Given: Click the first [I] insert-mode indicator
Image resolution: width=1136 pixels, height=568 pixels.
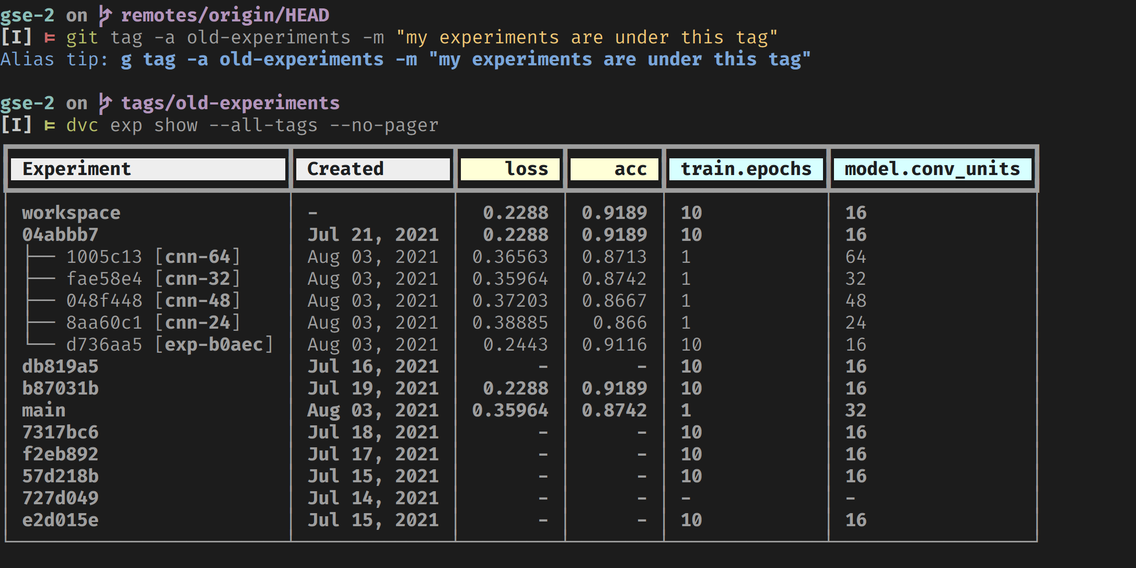Looking at the screenshot, I should 16,38.
